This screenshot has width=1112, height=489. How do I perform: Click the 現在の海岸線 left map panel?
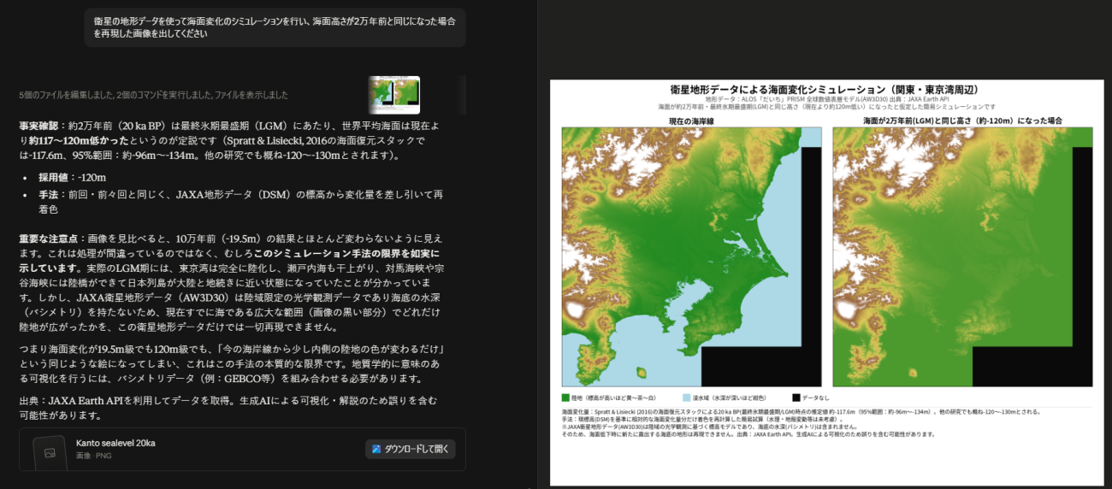point(691,256)
